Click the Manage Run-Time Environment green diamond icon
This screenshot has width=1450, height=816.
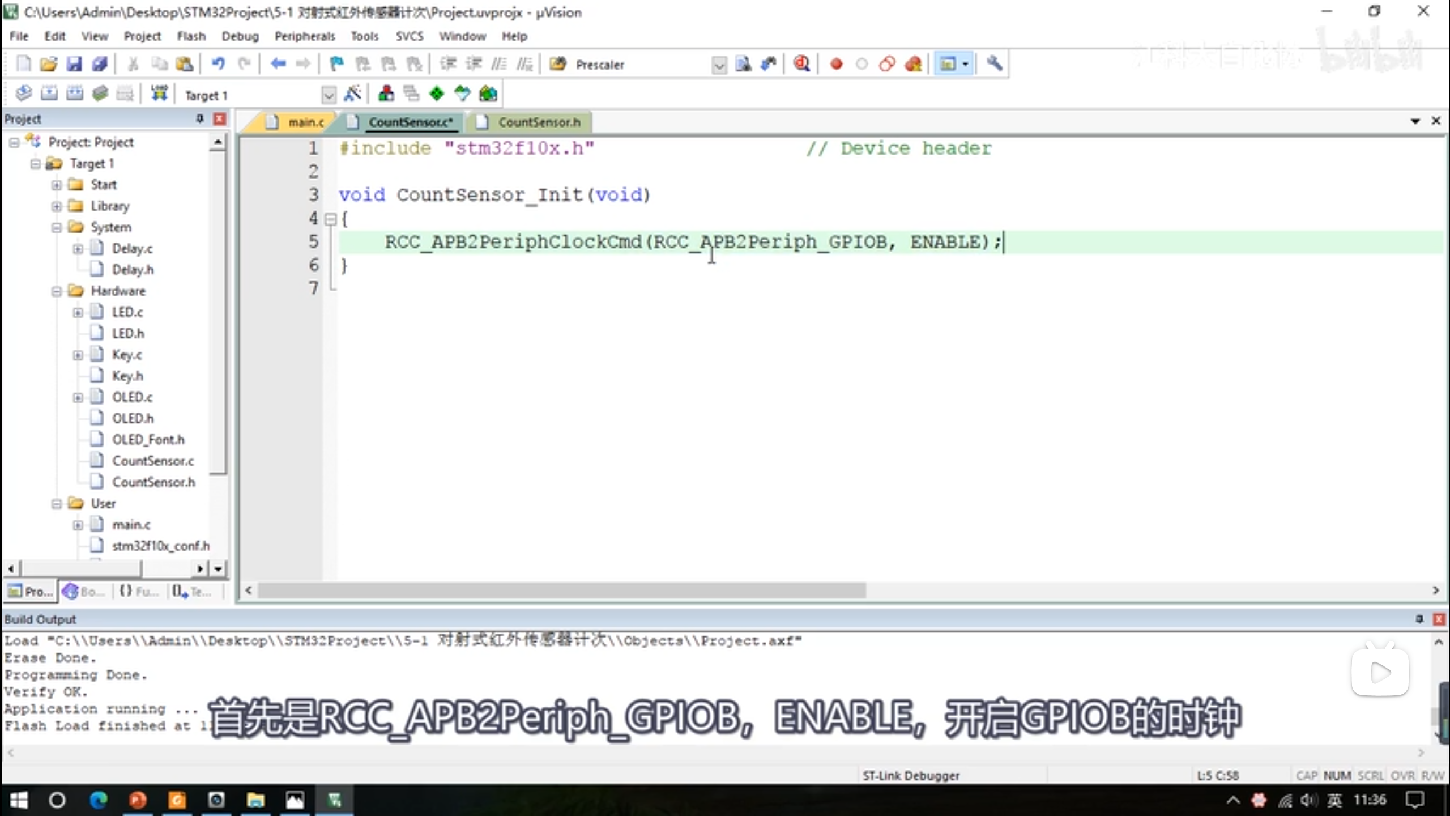[436, 94]
